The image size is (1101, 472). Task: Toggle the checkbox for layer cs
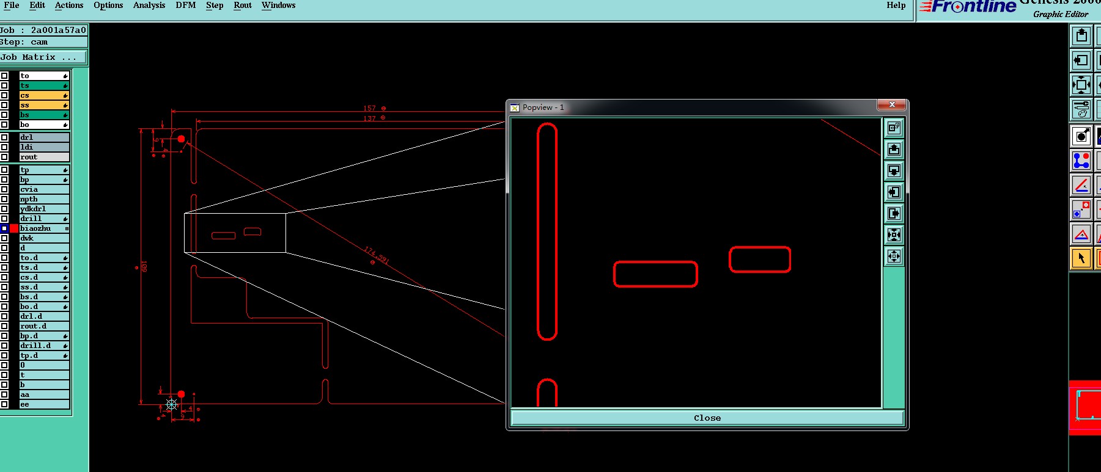pos(4,95)
